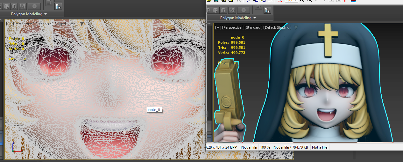Click the second cube-with-cursor icon in left window ribbon
This screenshot has width=403, height=162.
tap(14, 6)
